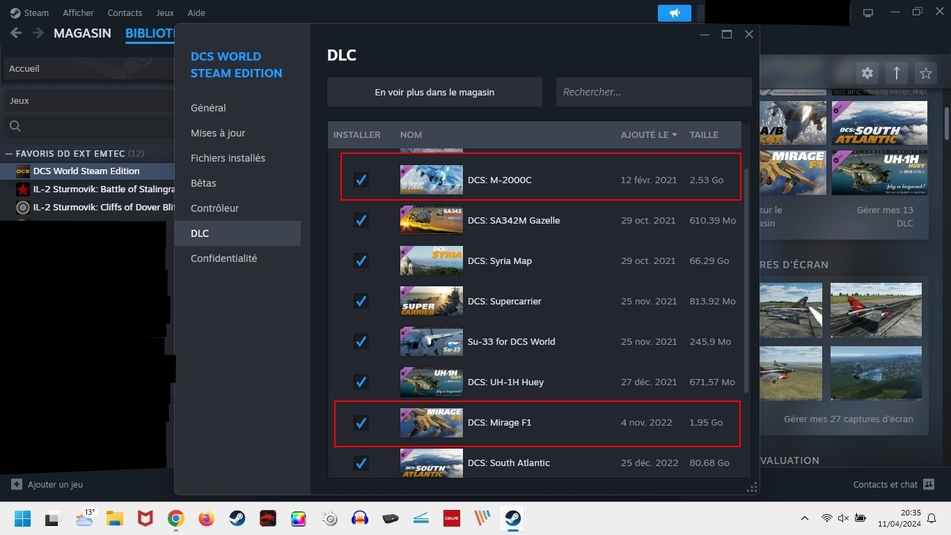Sort the DLC list by AJOUTÉ LE
Image resolution: width=951 pixels, height=535 pixels.
649,134
